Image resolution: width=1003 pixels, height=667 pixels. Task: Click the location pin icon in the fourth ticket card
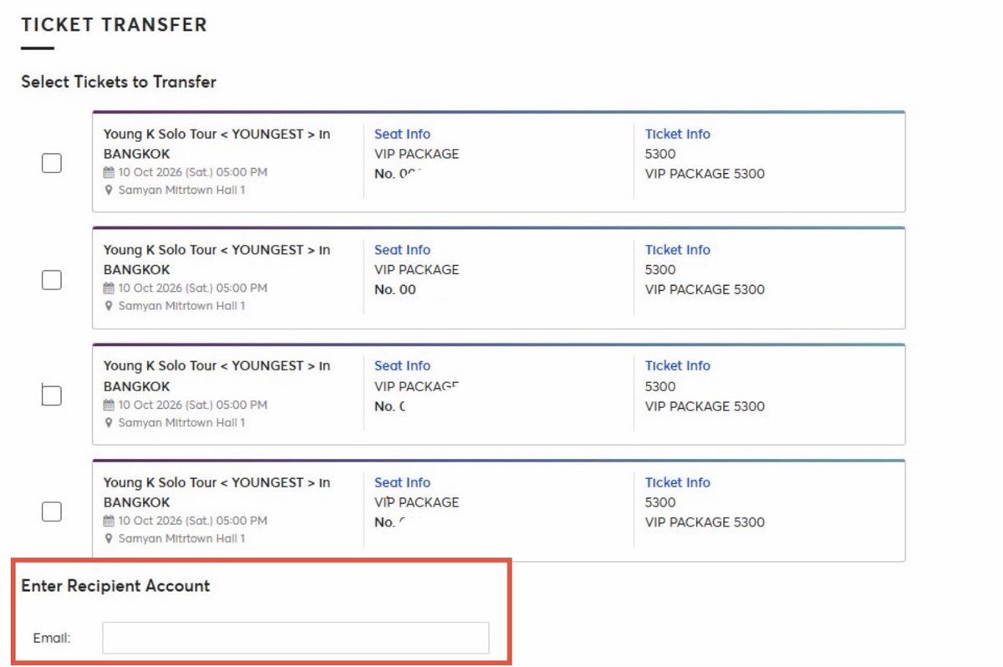point(109,539)
